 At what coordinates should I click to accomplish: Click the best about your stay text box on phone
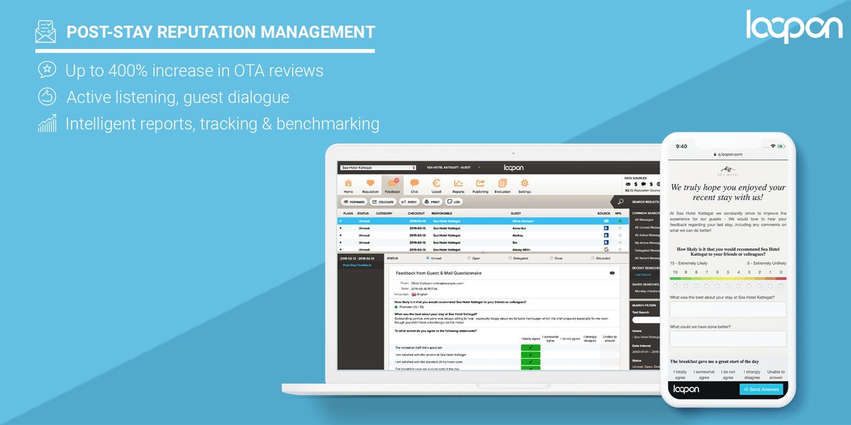pyautogui.click(x=728, y=310)
